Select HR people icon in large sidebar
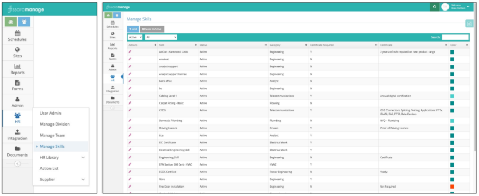The width and height of the screenshot is (479, 196). click(17, 116)
